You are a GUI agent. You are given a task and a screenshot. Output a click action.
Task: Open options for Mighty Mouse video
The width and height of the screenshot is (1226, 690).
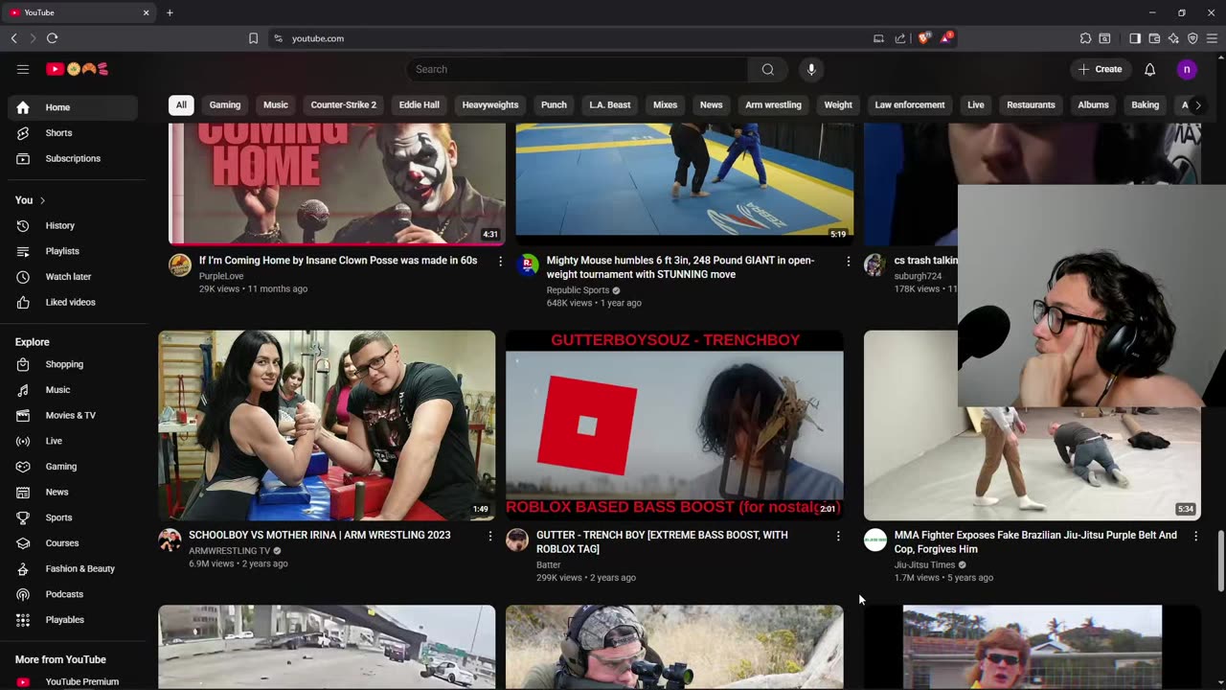point(848,261)
